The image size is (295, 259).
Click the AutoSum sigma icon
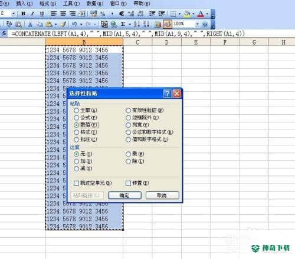coord(123,24)
